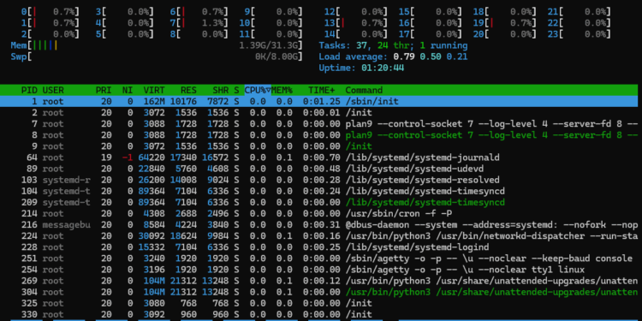Select the green /init thread, PID 9

click(319, 146)
